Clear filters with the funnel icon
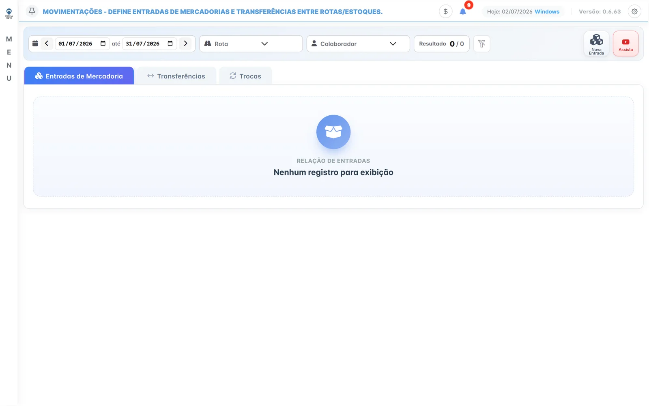Viewport: 649px width, 406px height. pos(481,44)
